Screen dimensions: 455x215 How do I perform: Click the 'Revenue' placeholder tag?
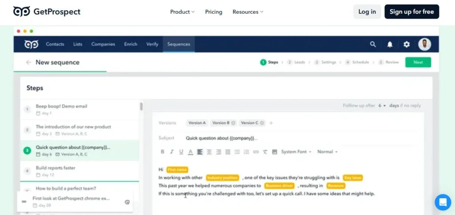pyautogui.click(x=336, y=186)
